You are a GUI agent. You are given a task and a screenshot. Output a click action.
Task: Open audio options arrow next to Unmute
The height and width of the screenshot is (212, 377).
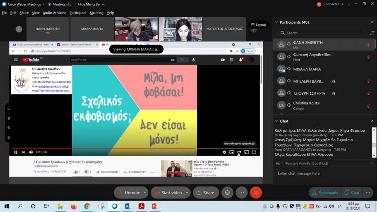coord(145,193)
